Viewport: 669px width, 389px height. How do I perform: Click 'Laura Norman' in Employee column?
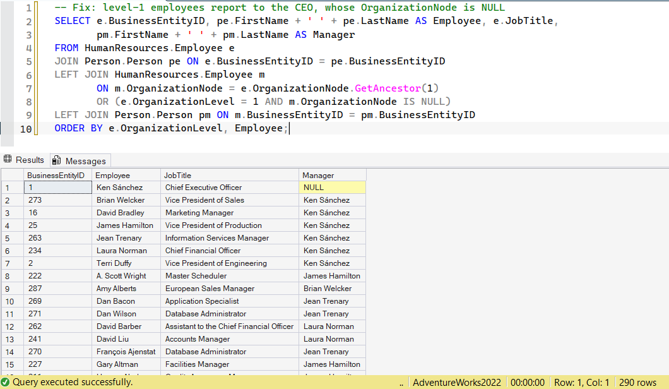126,250
